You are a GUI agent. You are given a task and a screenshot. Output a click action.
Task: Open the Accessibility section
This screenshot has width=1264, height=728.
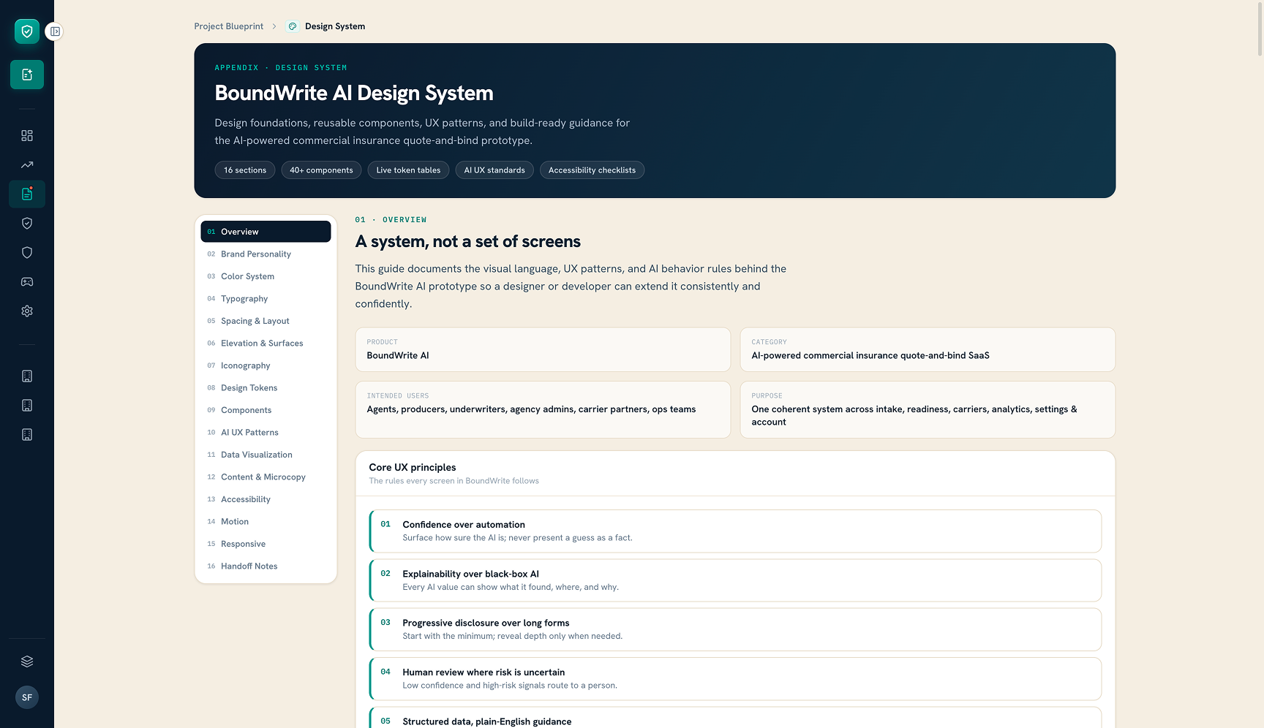[x=266, y=499]
